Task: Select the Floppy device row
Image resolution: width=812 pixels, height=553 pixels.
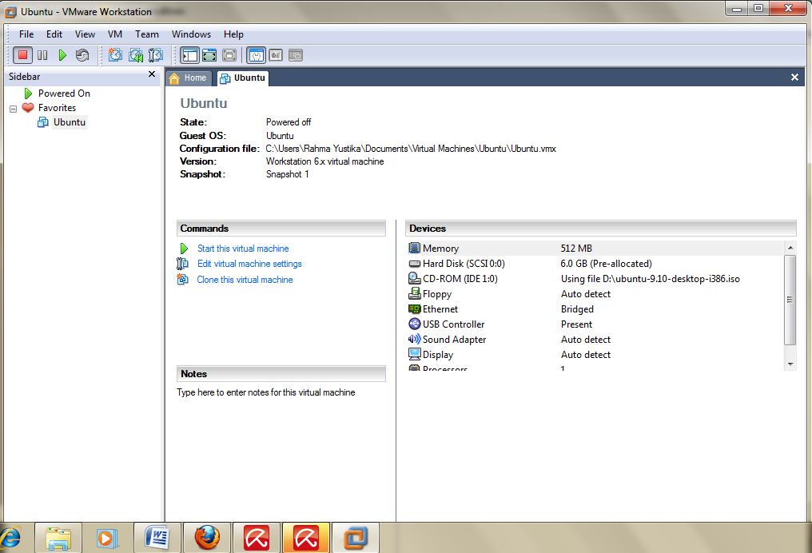Action: 596,293
